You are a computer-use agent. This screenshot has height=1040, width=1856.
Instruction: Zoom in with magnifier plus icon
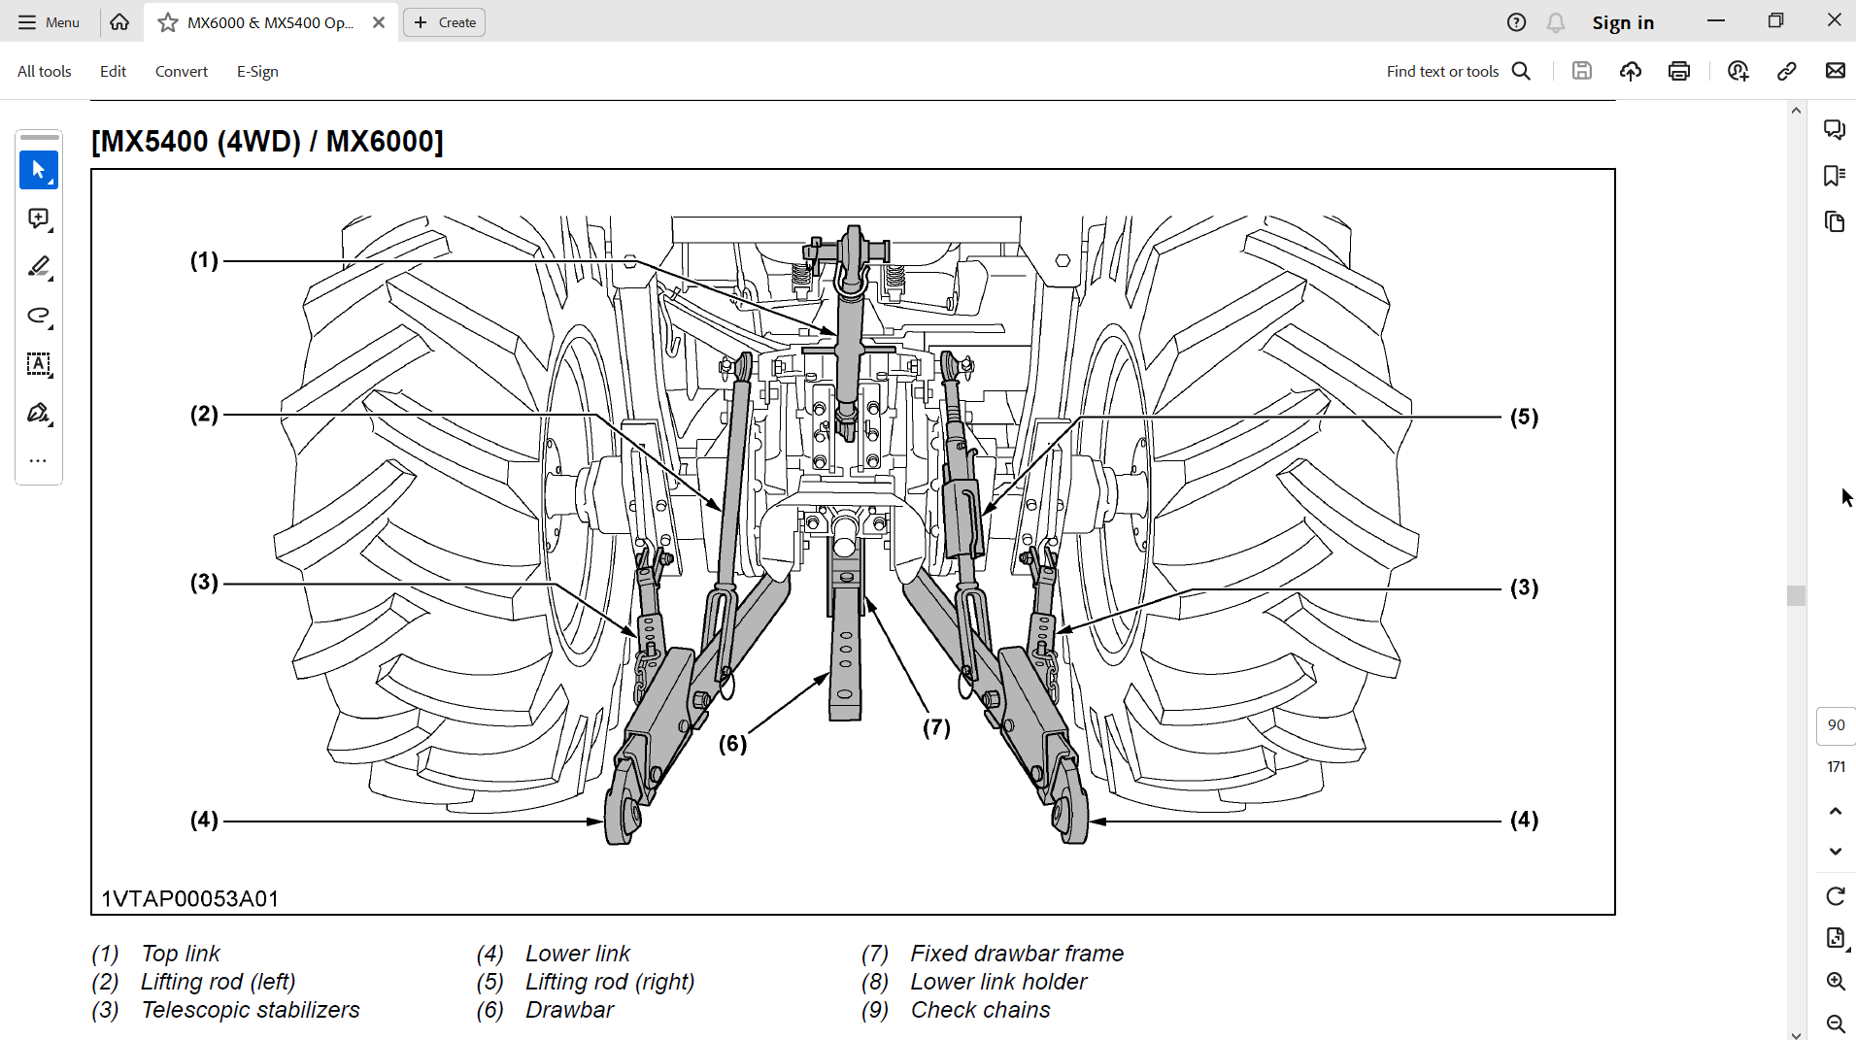click(1836, 981)
